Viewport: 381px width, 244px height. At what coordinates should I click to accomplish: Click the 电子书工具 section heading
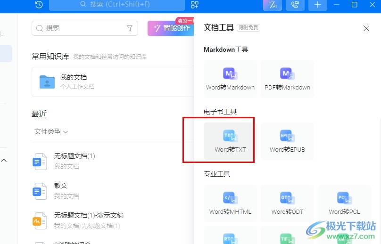pyautogui.click(x=220, y=112)
